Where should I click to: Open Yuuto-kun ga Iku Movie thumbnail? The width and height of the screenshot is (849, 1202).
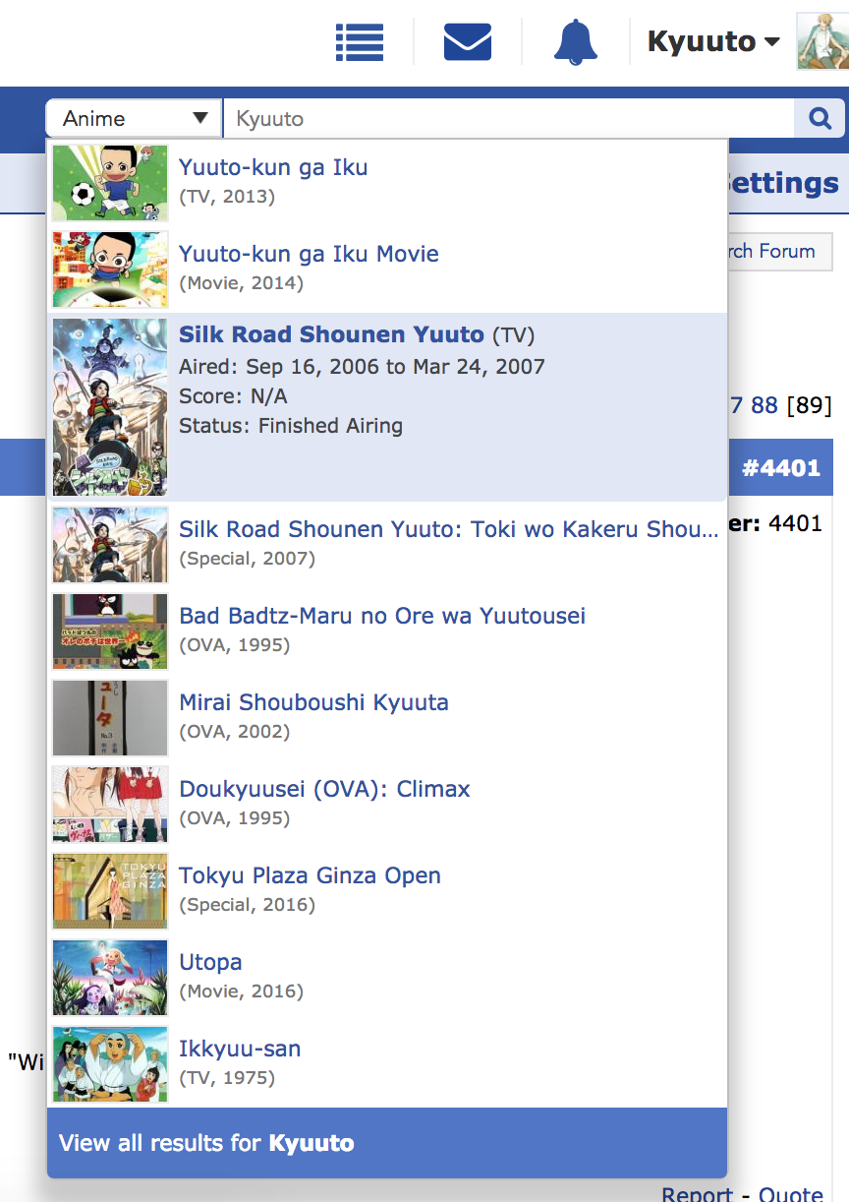click(110, 270)
